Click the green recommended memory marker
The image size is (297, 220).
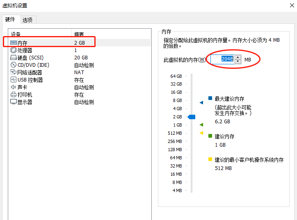201,125
